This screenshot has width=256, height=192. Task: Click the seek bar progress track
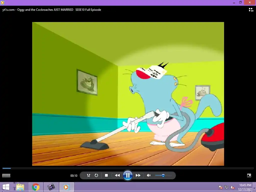[128, 168]
